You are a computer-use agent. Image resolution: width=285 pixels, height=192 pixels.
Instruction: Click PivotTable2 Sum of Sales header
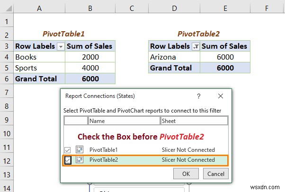coord(225,46)
